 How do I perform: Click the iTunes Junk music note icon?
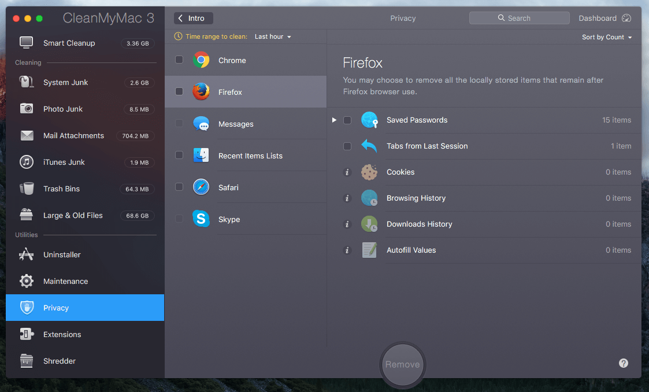click(27, 162)
